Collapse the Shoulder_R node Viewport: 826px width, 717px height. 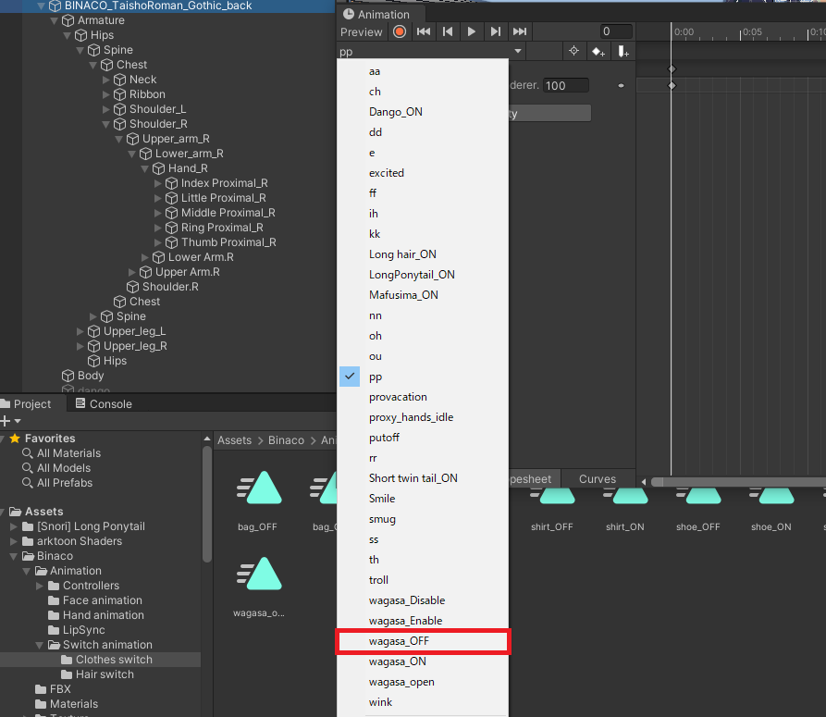[x=105, y=124]
